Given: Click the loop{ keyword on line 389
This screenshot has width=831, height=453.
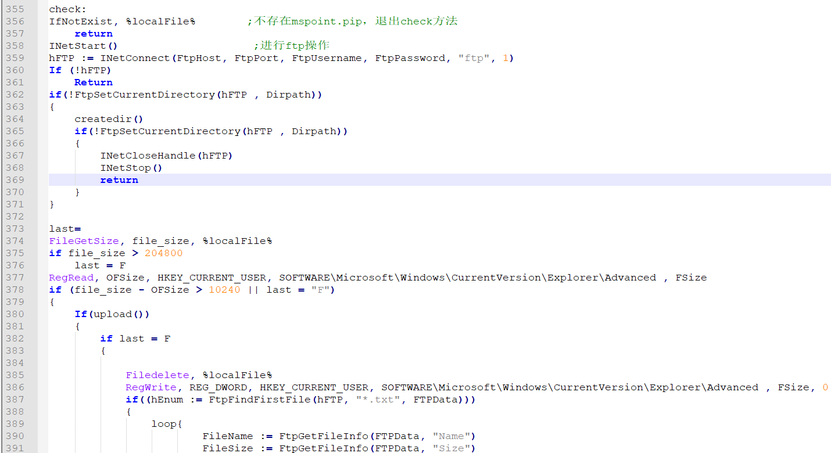Looking at the screenshot, I should (167, 424).
